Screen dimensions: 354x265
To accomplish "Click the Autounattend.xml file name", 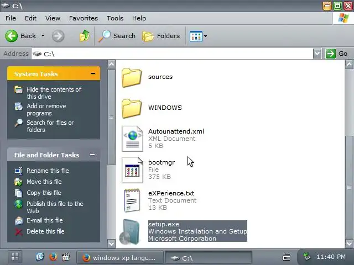I will 176,131.
